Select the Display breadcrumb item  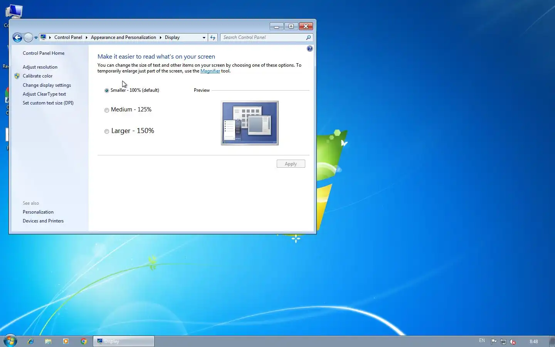pyautogui.click(x=172, y=37)
